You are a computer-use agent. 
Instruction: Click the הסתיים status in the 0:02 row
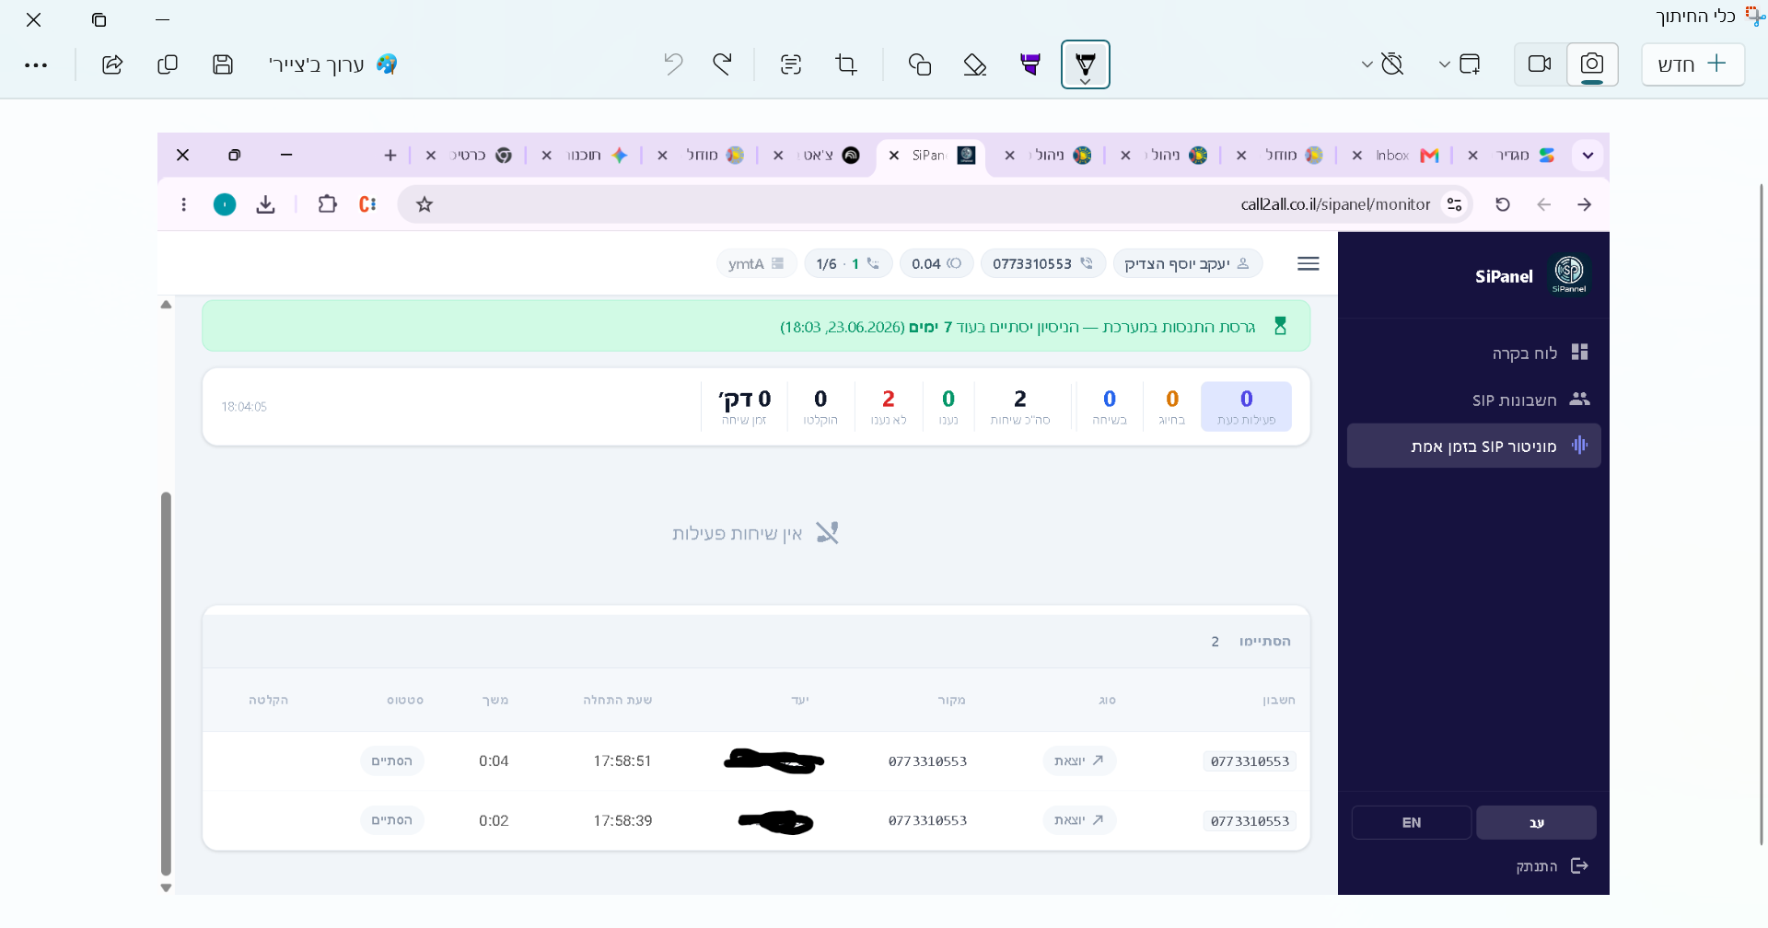click(x=392, y=820)
